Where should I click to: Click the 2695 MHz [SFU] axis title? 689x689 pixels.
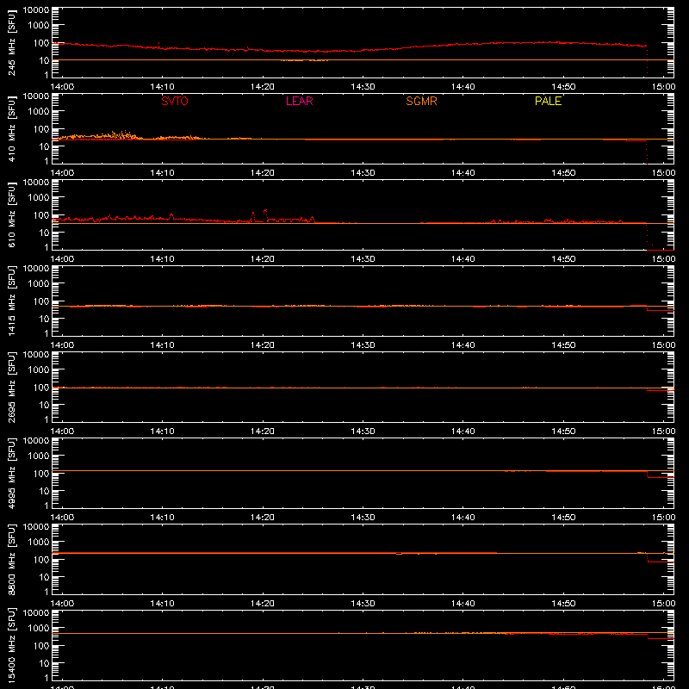click(11, 388)
